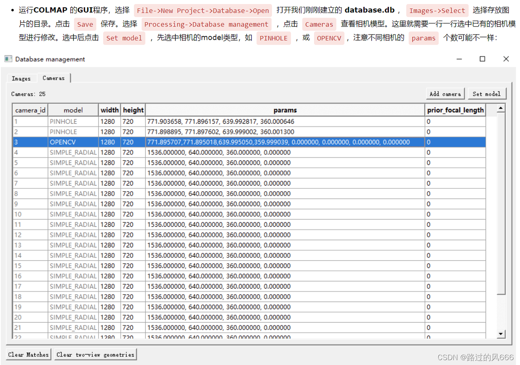Click params cell starting 771.898895
The image size is (520, 365).
tap(285, 132)
